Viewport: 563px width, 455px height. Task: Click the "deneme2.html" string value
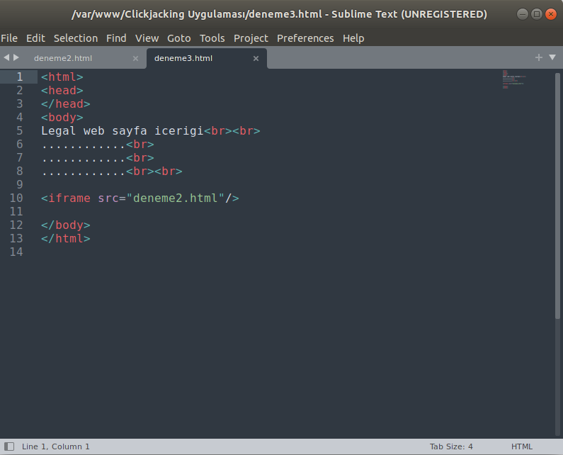[x=175, y=198]
